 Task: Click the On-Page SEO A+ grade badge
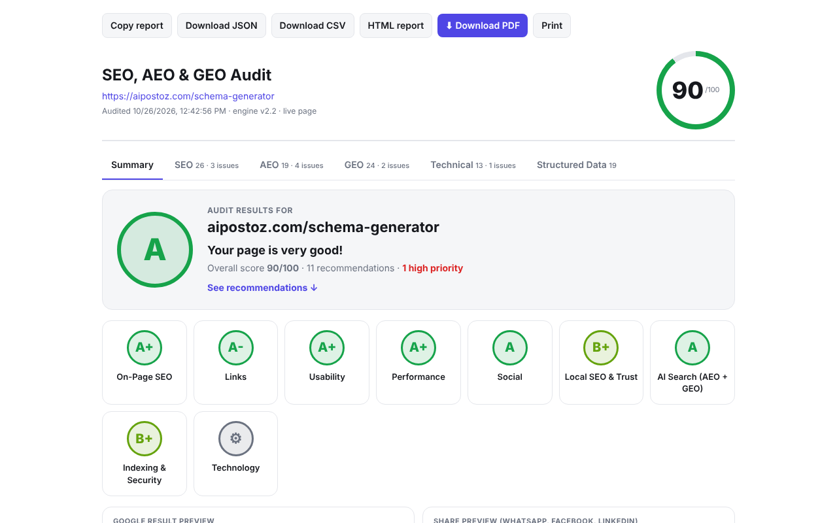(x=145, y=348)
